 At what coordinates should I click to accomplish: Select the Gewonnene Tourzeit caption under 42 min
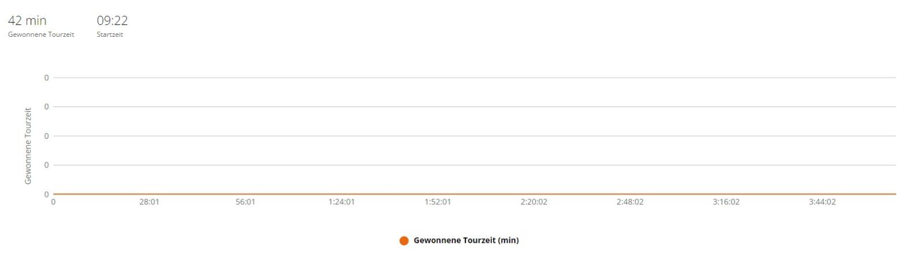41,35
